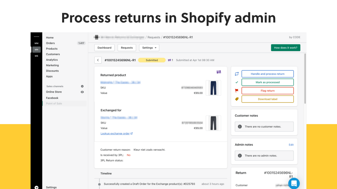Open Settings at the sidebar bottom
This screenshot has height=189, width=337.
point(51,187)
